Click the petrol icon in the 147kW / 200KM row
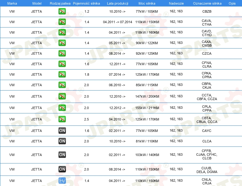 pyautogui.click(x=62, y=96)
